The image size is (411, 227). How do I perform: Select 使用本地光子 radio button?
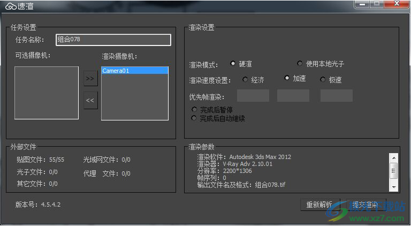(300, 63)
